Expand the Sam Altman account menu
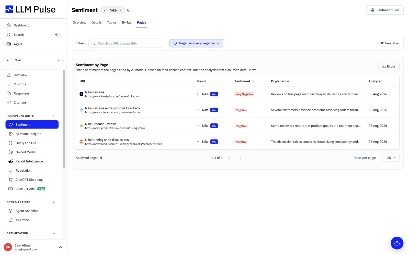 pos(60,247)
